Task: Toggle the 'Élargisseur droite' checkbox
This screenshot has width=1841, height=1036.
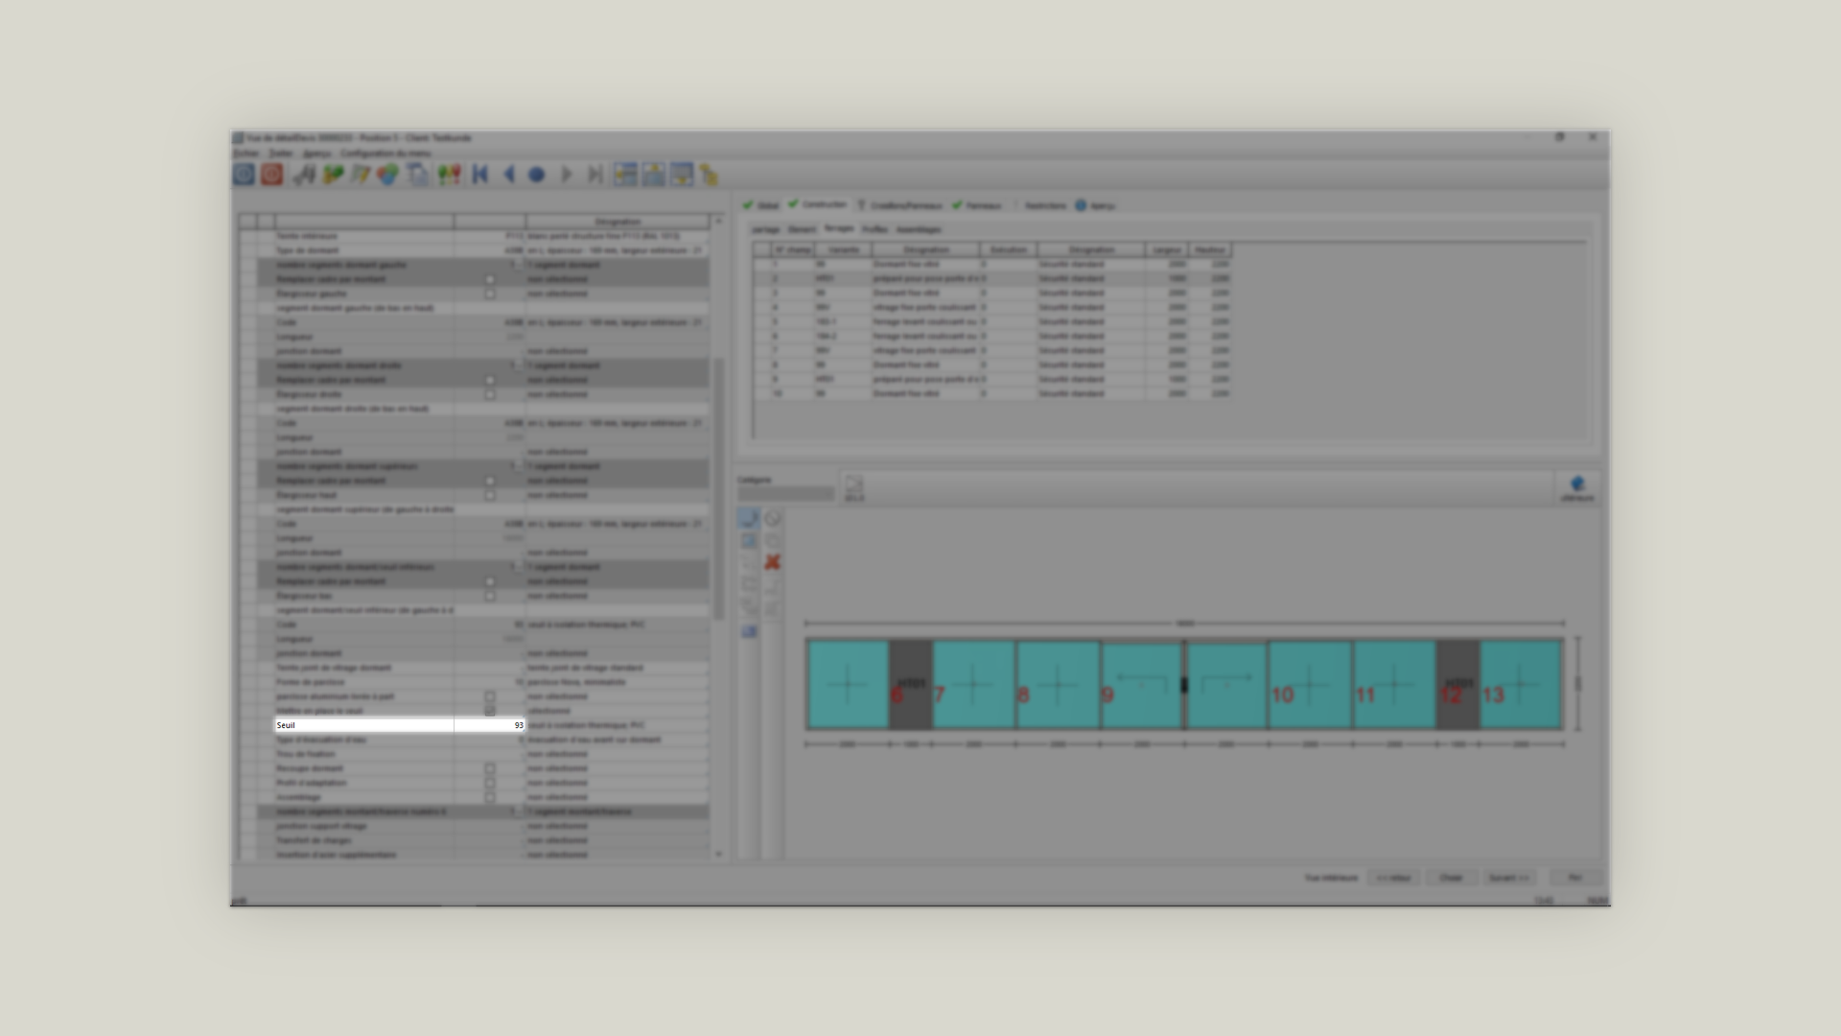Action: (490, 394)
